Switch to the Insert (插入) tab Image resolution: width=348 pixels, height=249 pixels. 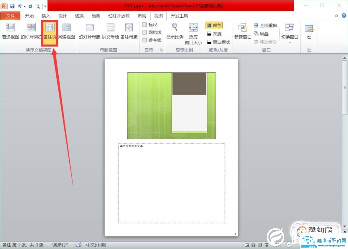[x=46, y=16]
